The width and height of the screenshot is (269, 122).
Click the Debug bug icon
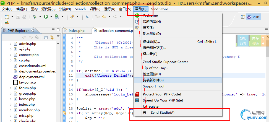click(35, 17)
